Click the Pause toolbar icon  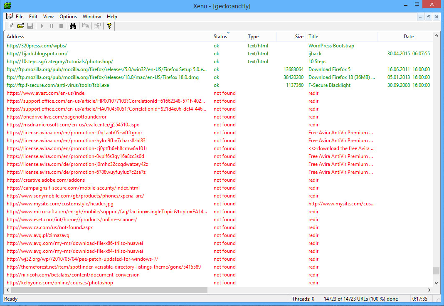pyautogui.click(x=52, y=26)
